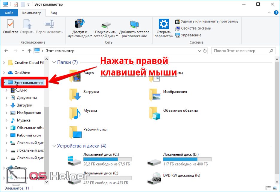This screenshot has width=280, height=192.
Task: Select the Видео folder icon
Action: (75, 76)
